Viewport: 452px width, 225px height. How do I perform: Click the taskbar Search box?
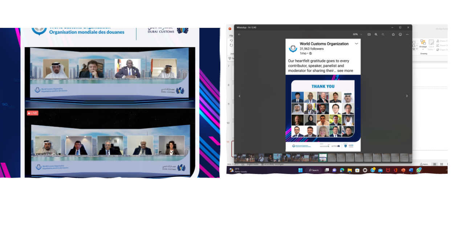coord(314,170)
